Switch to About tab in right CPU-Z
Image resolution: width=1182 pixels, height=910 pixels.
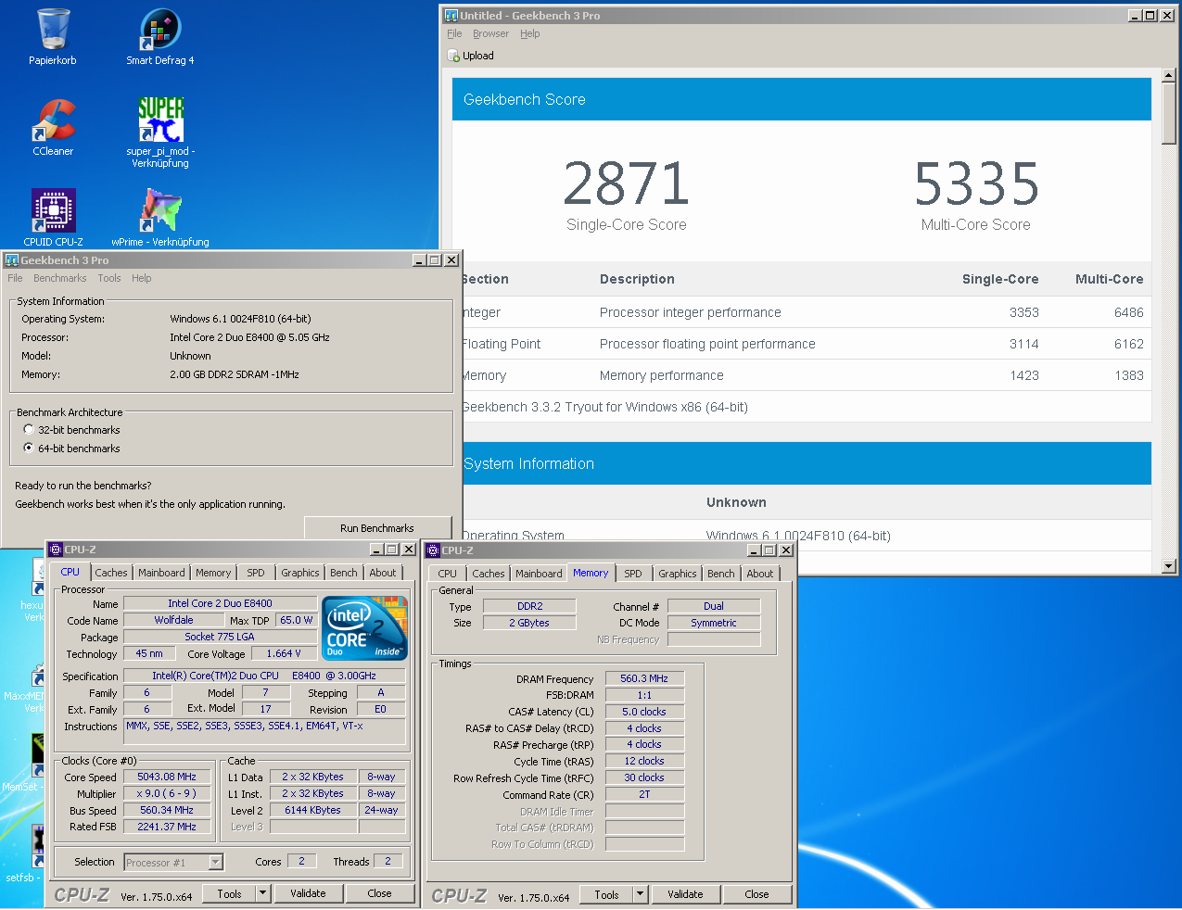tap(760, 575)
